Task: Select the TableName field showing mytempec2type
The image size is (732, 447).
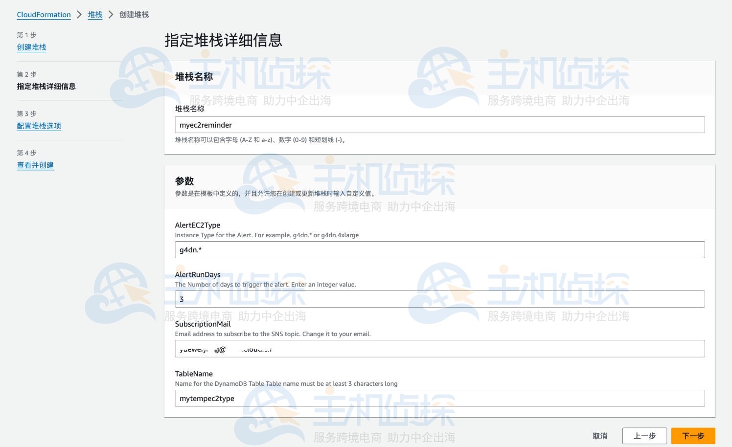Action: (x=439, y=398)
